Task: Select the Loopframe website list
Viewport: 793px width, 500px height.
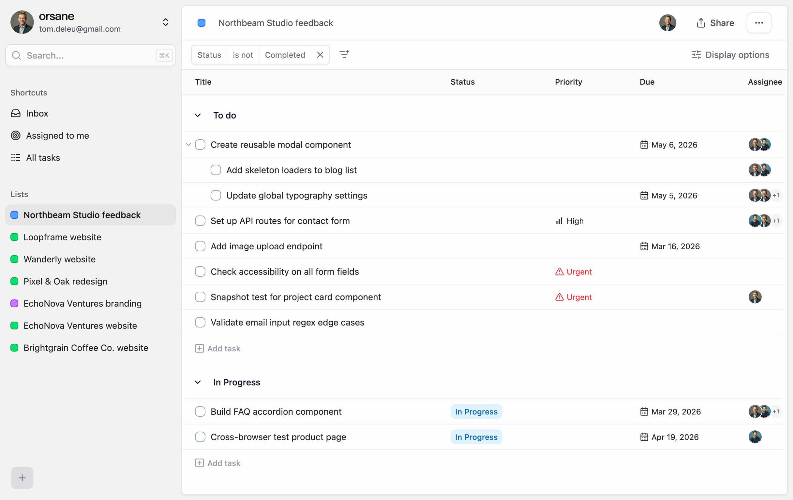Action: (62, 237)
